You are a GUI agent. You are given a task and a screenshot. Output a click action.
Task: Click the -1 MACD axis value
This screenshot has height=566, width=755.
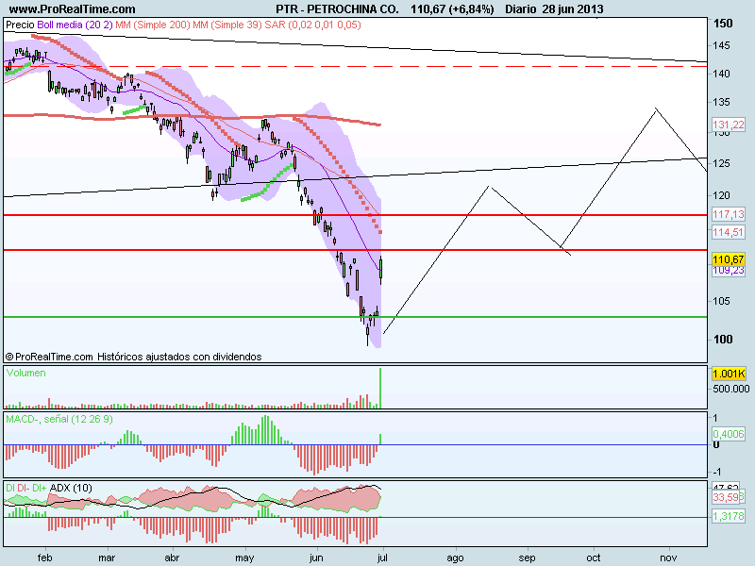717,473
